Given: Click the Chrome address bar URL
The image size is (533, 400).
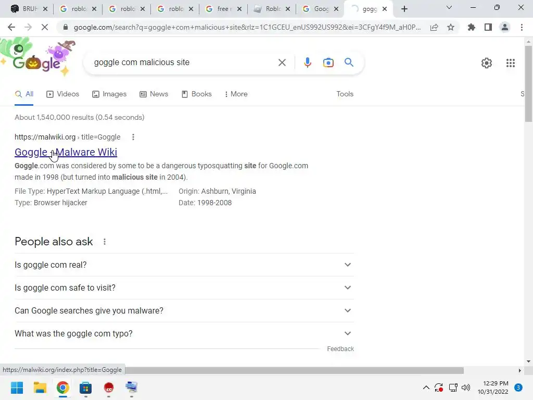Looking at the screenshot, I should tap(247, 27).
